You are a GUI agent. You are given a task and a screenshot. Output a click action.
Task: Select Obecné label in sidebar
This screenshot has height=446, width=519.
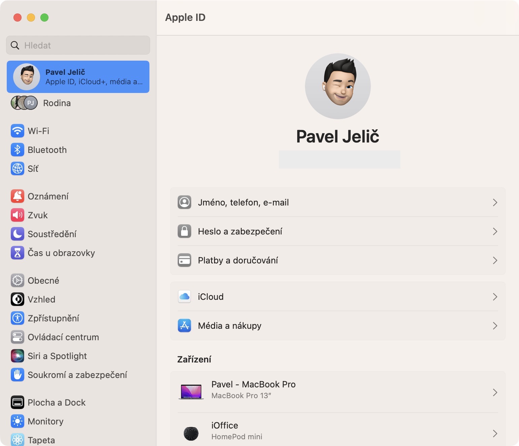pos(43,281)
